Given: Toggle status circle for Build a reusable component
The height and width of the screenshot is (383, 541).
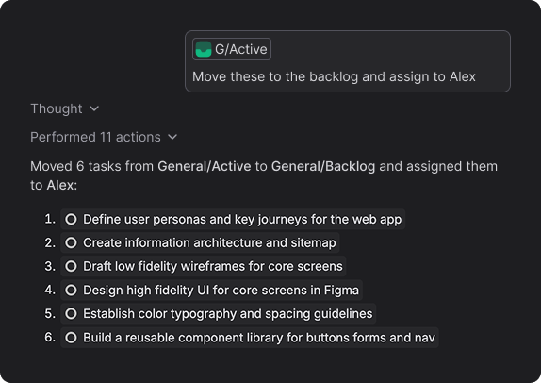Looking at the screenshot, I should click(71, 338).
